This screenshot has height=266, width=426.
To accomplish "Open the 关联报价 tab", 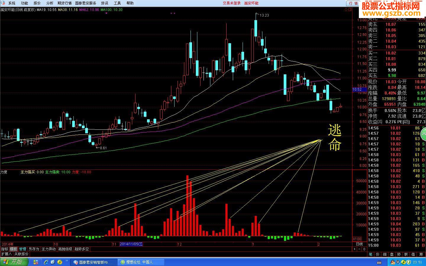I will click(21, 254).
